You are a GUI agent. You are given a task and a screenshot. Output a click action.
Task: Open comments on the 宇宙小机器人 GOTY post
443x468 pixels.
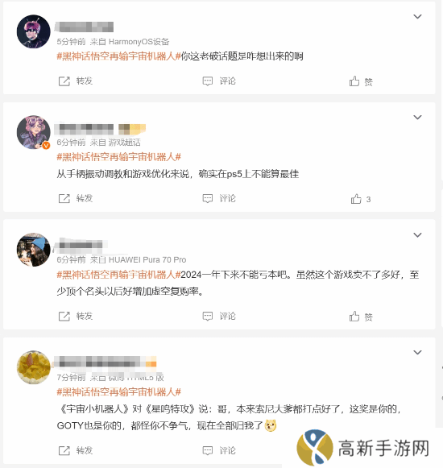(219, 450)
